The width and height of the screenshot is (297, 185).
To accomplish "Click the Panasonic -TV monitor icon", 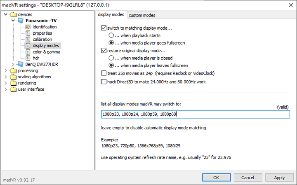I will tap(21, 21).
